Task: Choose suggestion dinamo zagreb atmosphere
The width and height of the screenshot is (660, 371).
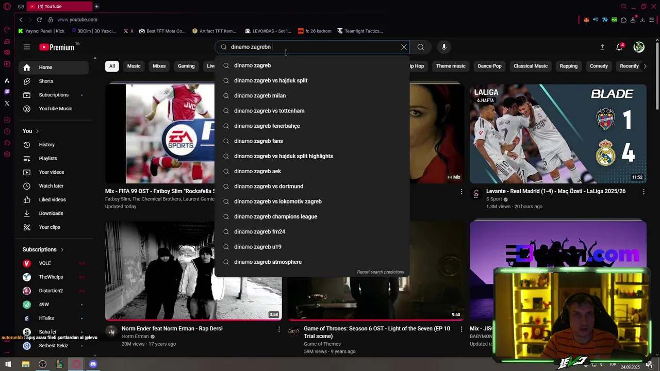Action: 312,262
